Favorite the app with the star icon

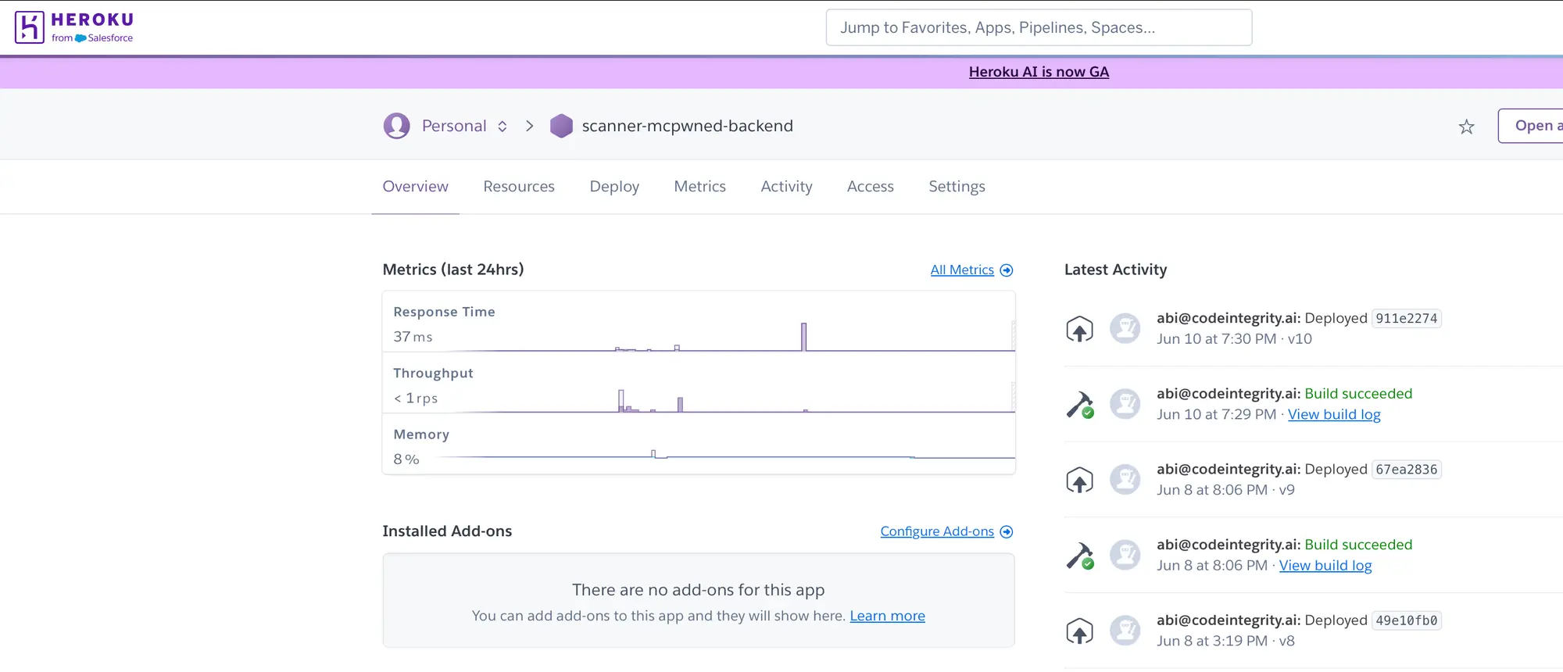(1466, 127)
